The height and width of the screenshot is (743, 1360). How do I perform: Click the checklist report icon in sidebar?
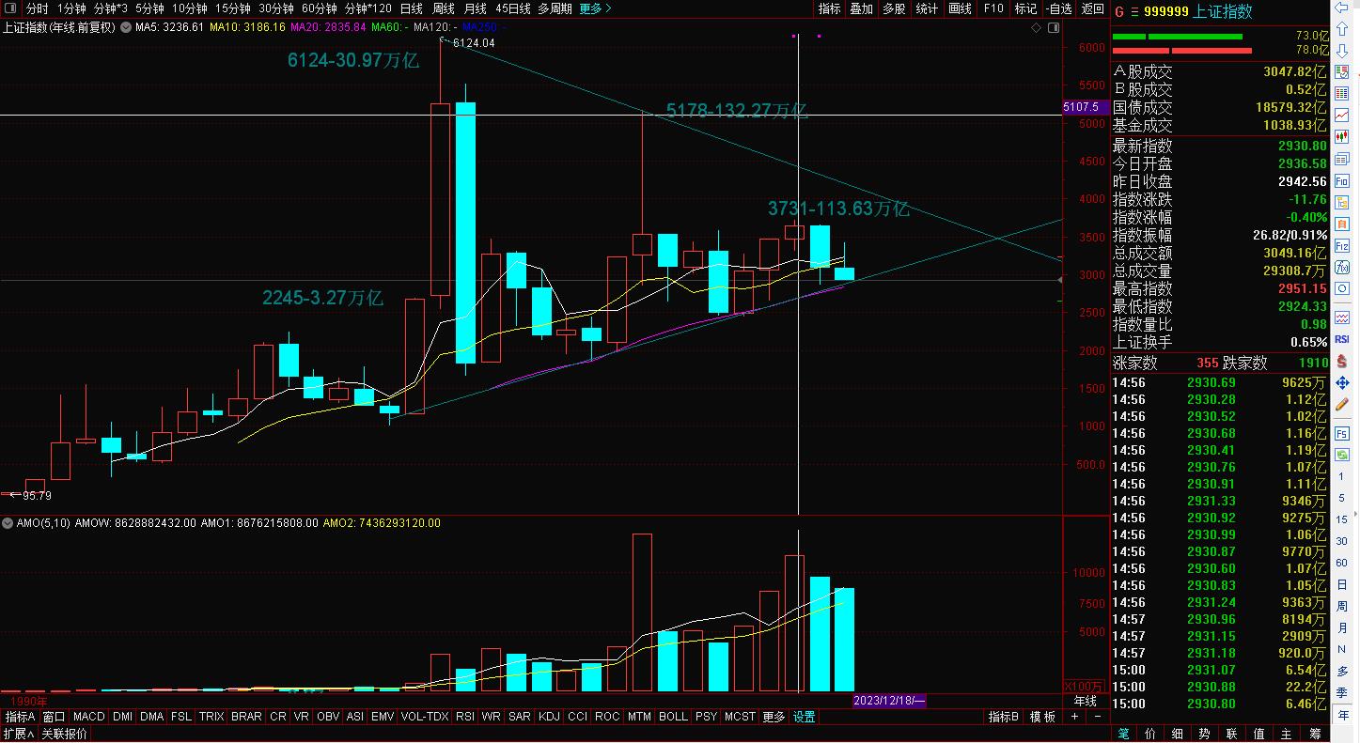[1341, 71]
